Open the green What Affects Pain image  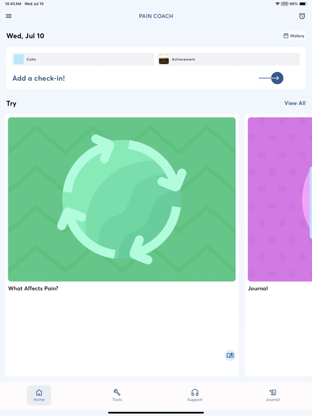[122, 199]
